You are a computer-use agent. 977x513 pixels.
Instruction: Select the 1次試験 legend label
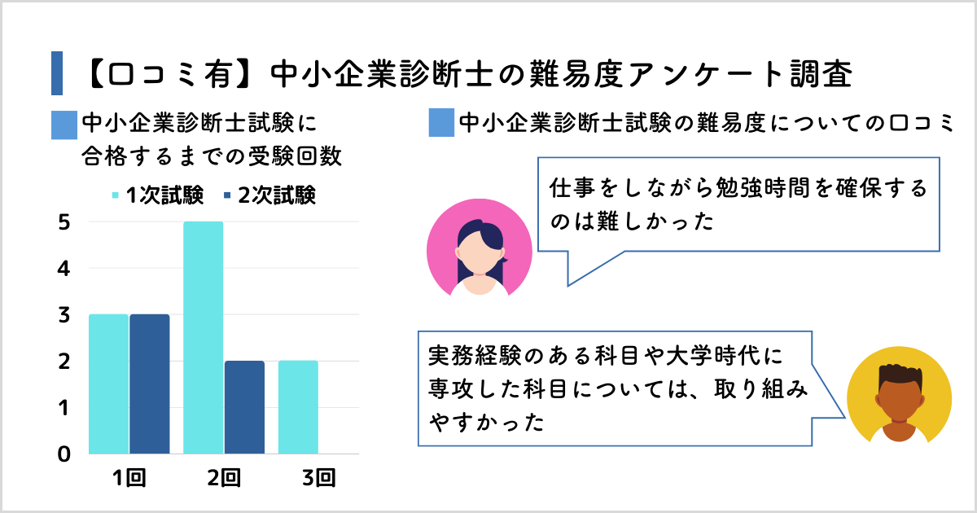159,195
